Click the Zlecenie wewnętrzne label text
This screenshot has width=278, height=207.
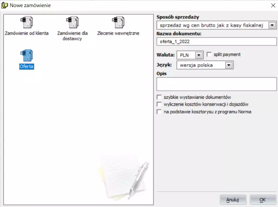(x=118, y=33)
